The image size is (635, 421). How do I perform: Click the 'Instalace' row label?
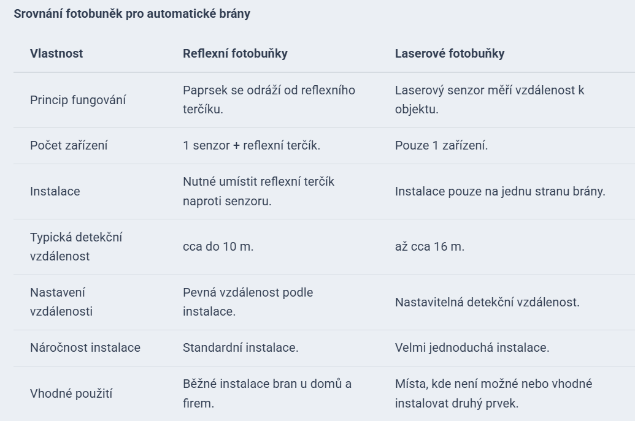tap(55, 191)
